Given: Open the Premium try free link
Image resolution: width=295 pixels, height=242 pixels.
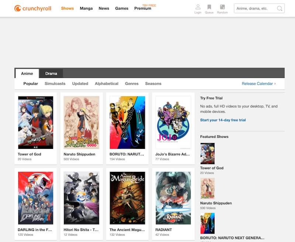Looking at the screenshot, I should [143, 8].
